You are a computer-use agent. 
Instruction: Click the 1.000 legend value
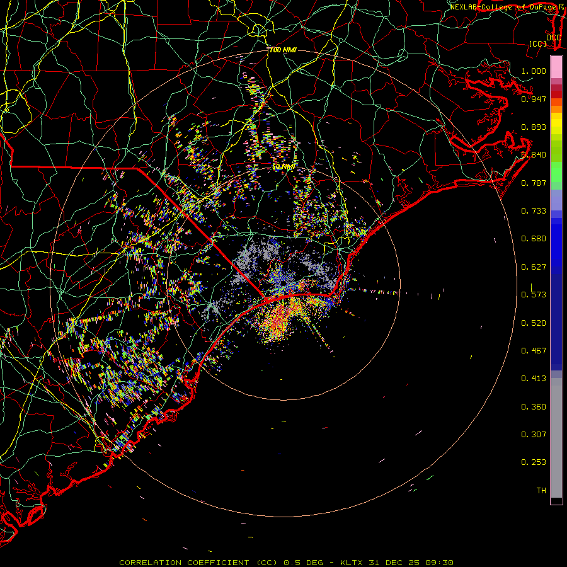(534, 71)
